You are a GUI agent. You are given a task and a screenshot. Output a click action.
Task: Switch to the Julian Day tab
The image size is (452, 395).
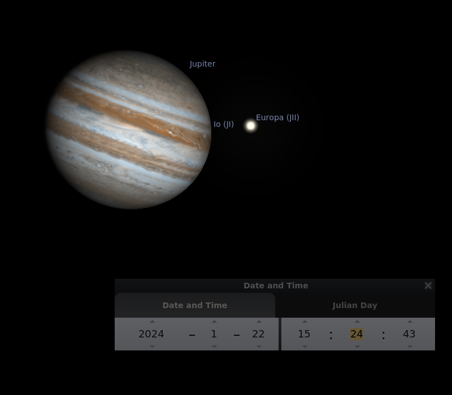pyautogui.click(x=354, y=305)
